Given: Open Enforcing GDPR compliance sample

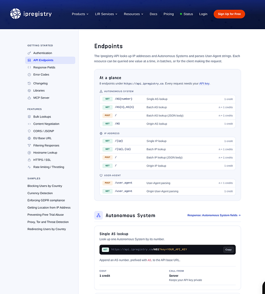Looking at the screenshot, I should (46, 200).
